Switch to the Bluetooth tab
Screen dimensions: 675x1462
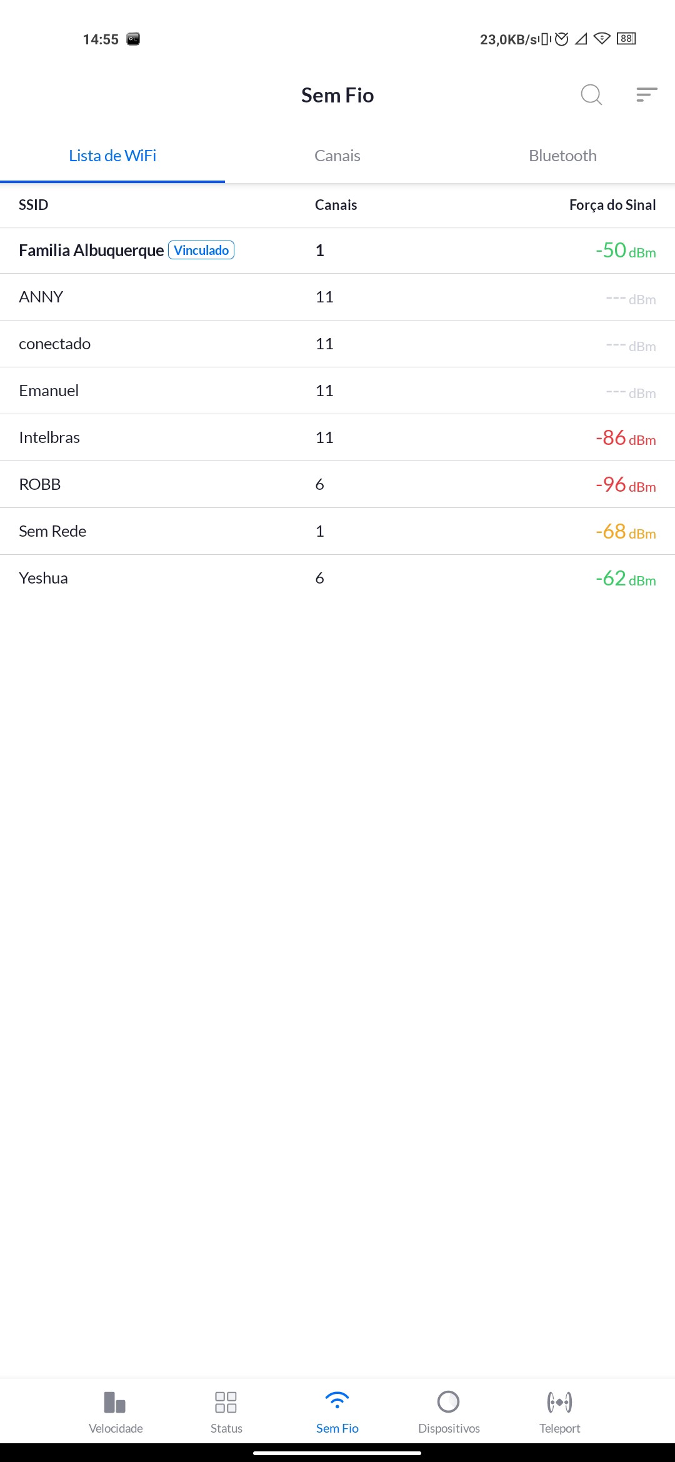click(x=562, y=156)
